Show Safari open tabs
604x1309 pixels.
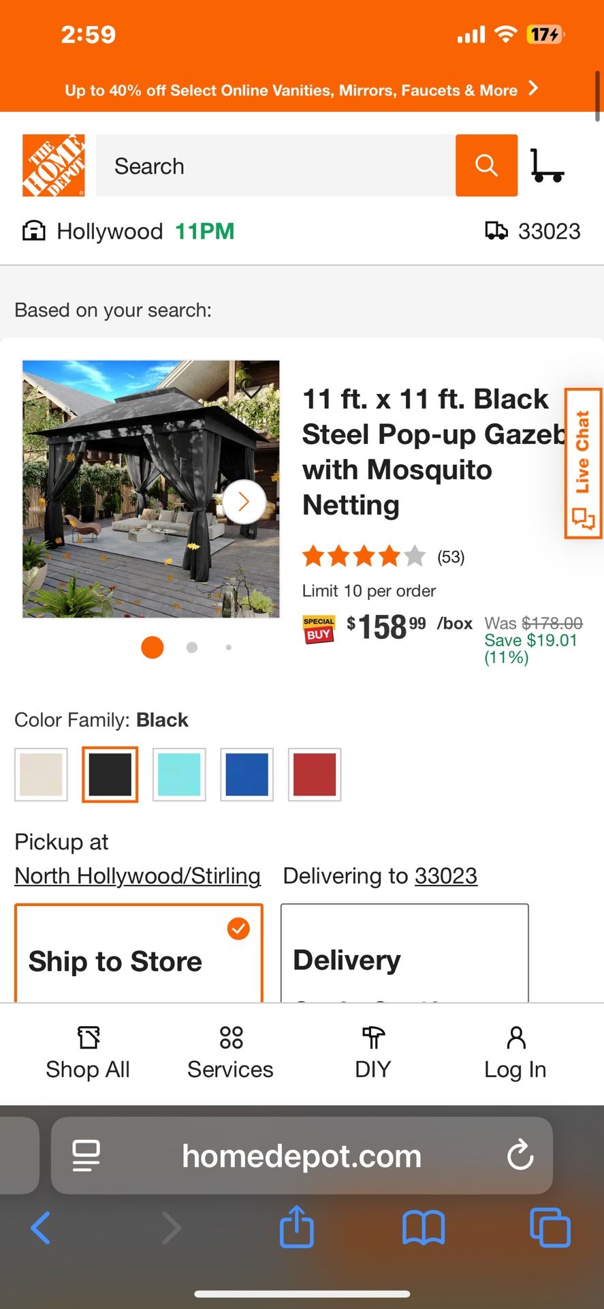[550, 1227]
